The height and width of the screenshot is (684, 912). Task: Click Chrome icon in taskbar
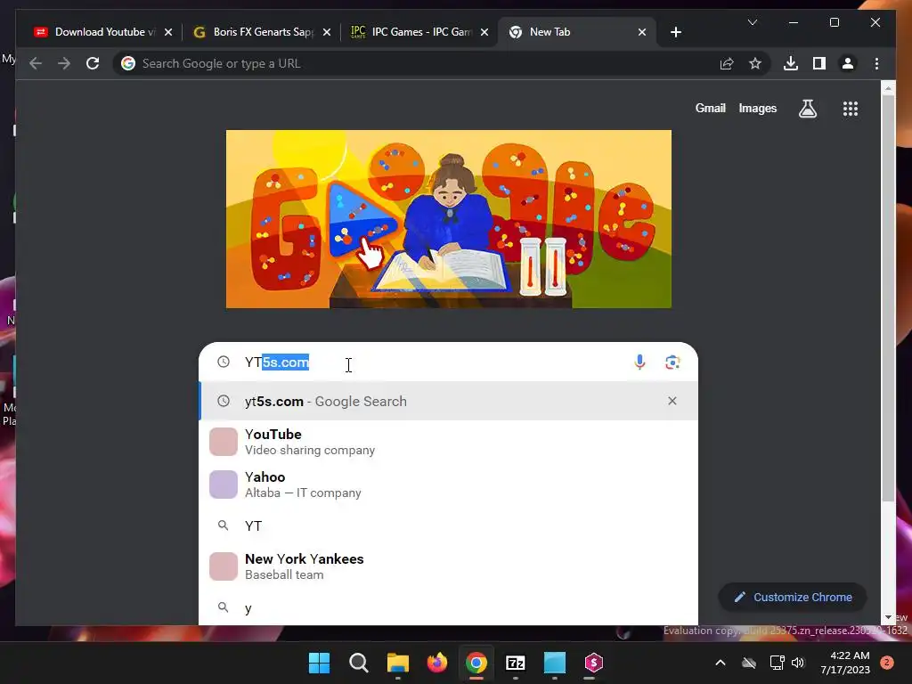pos(476,663)
